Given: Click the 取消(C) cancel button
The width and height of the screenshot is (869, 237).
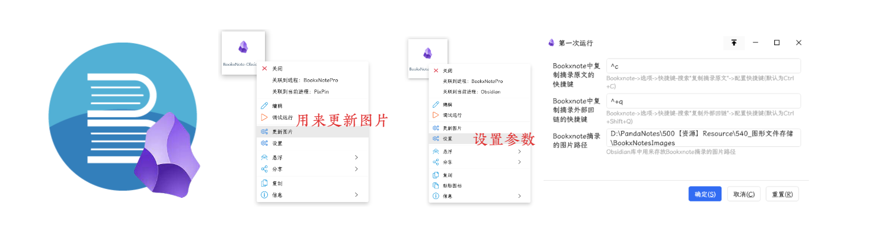Looking at the screenshot, I should 744,194.
